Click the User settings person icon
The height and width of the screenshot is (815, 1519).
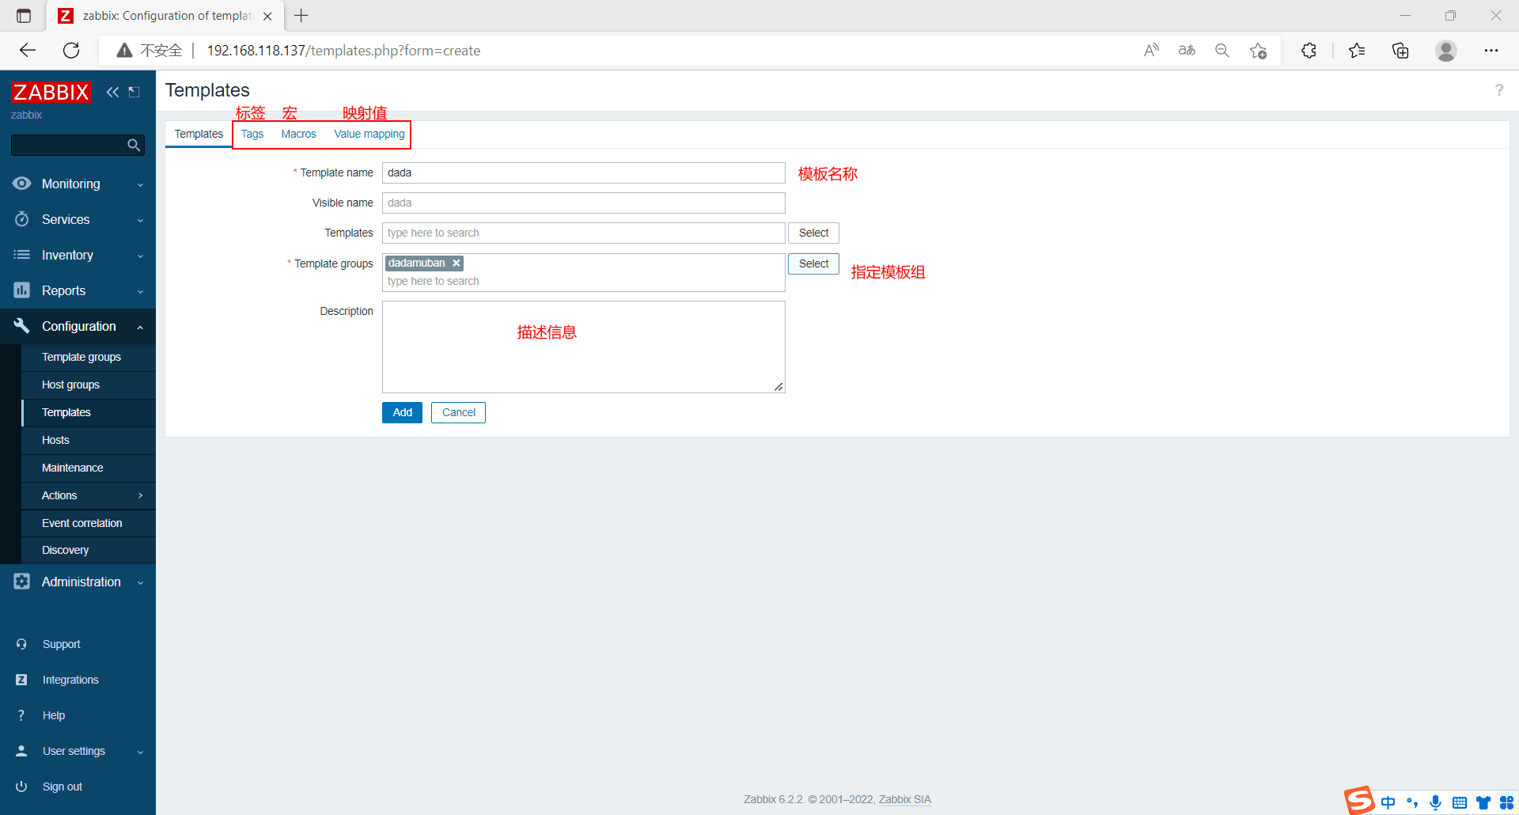[21, 751]
